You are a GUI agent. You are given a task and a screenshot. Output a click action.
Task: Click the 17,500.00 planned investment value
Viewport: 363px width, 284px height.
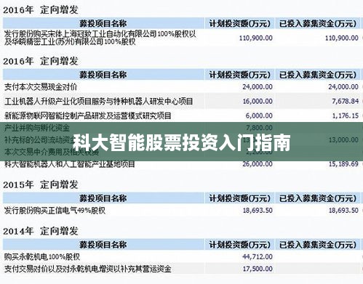click(x=258, y=269)
